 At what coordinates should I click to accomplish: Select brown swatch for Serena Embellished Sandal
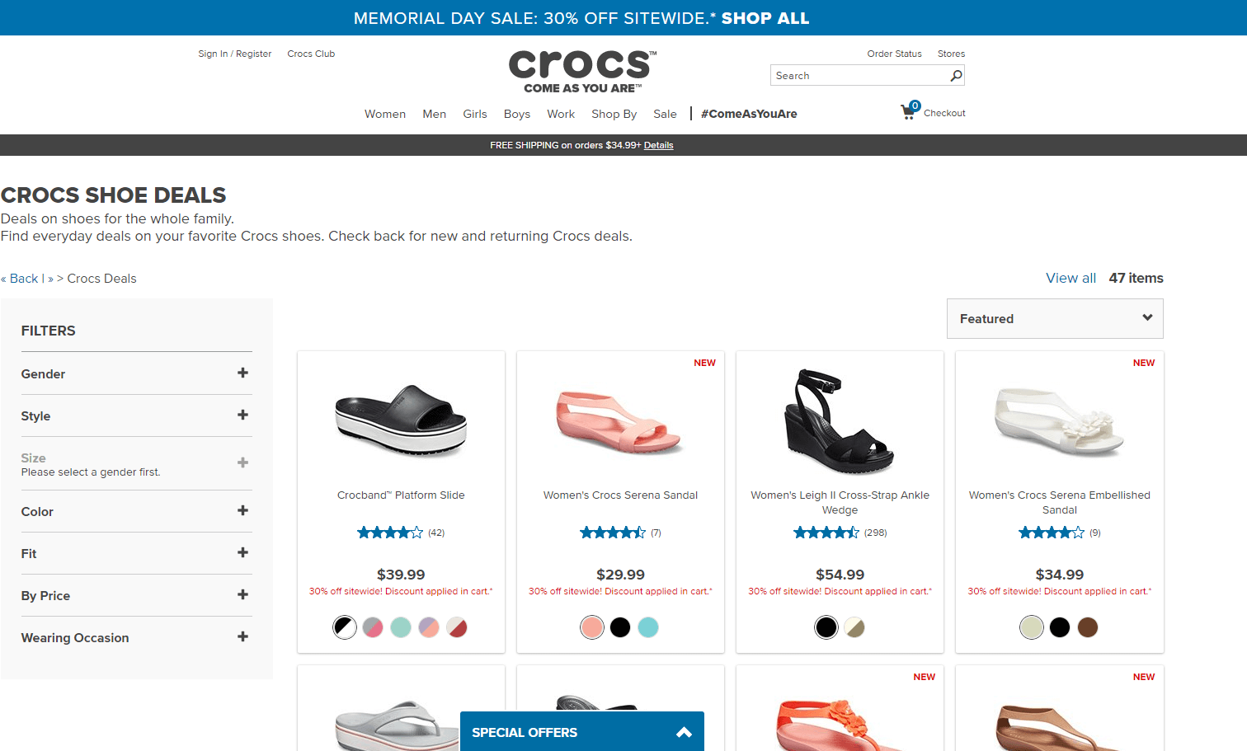1088,627
